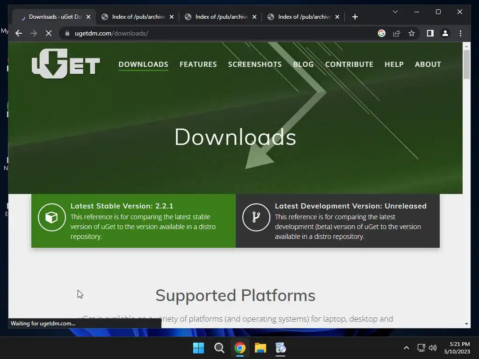Click the installer app in taskbar

(281, 348)
